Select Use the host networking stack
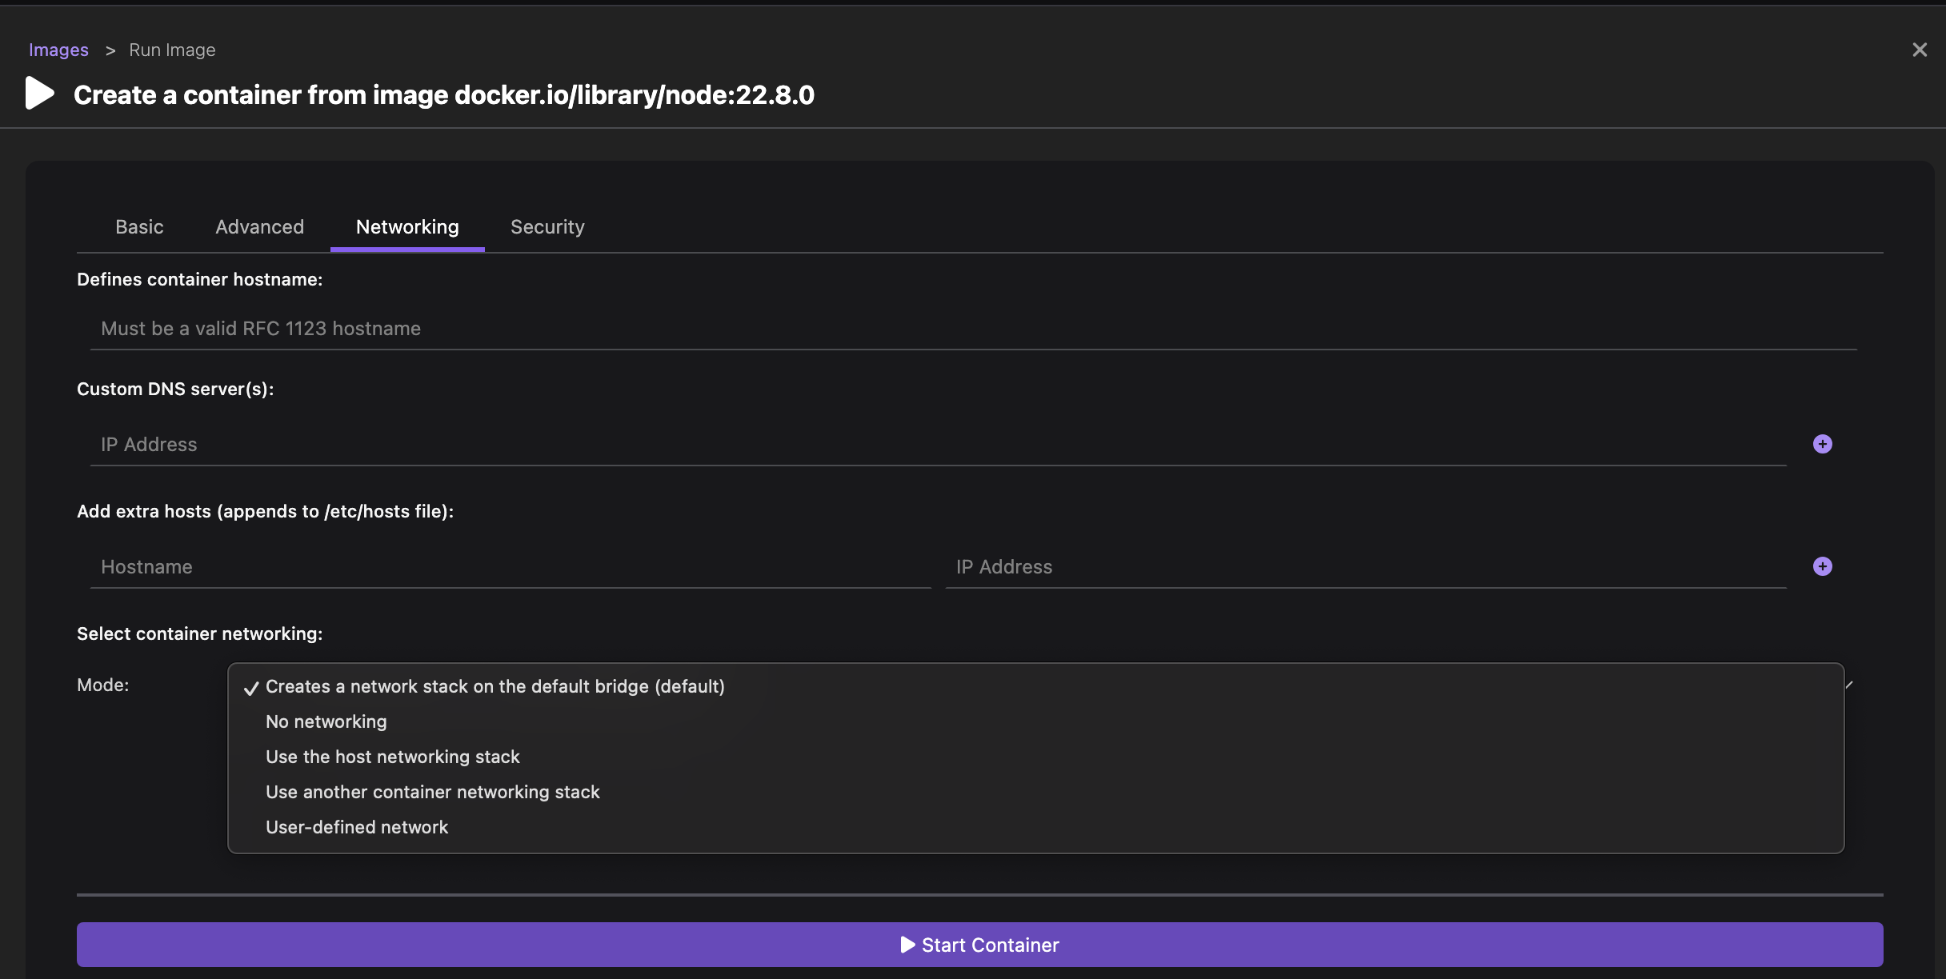 [x=392, y=757]
